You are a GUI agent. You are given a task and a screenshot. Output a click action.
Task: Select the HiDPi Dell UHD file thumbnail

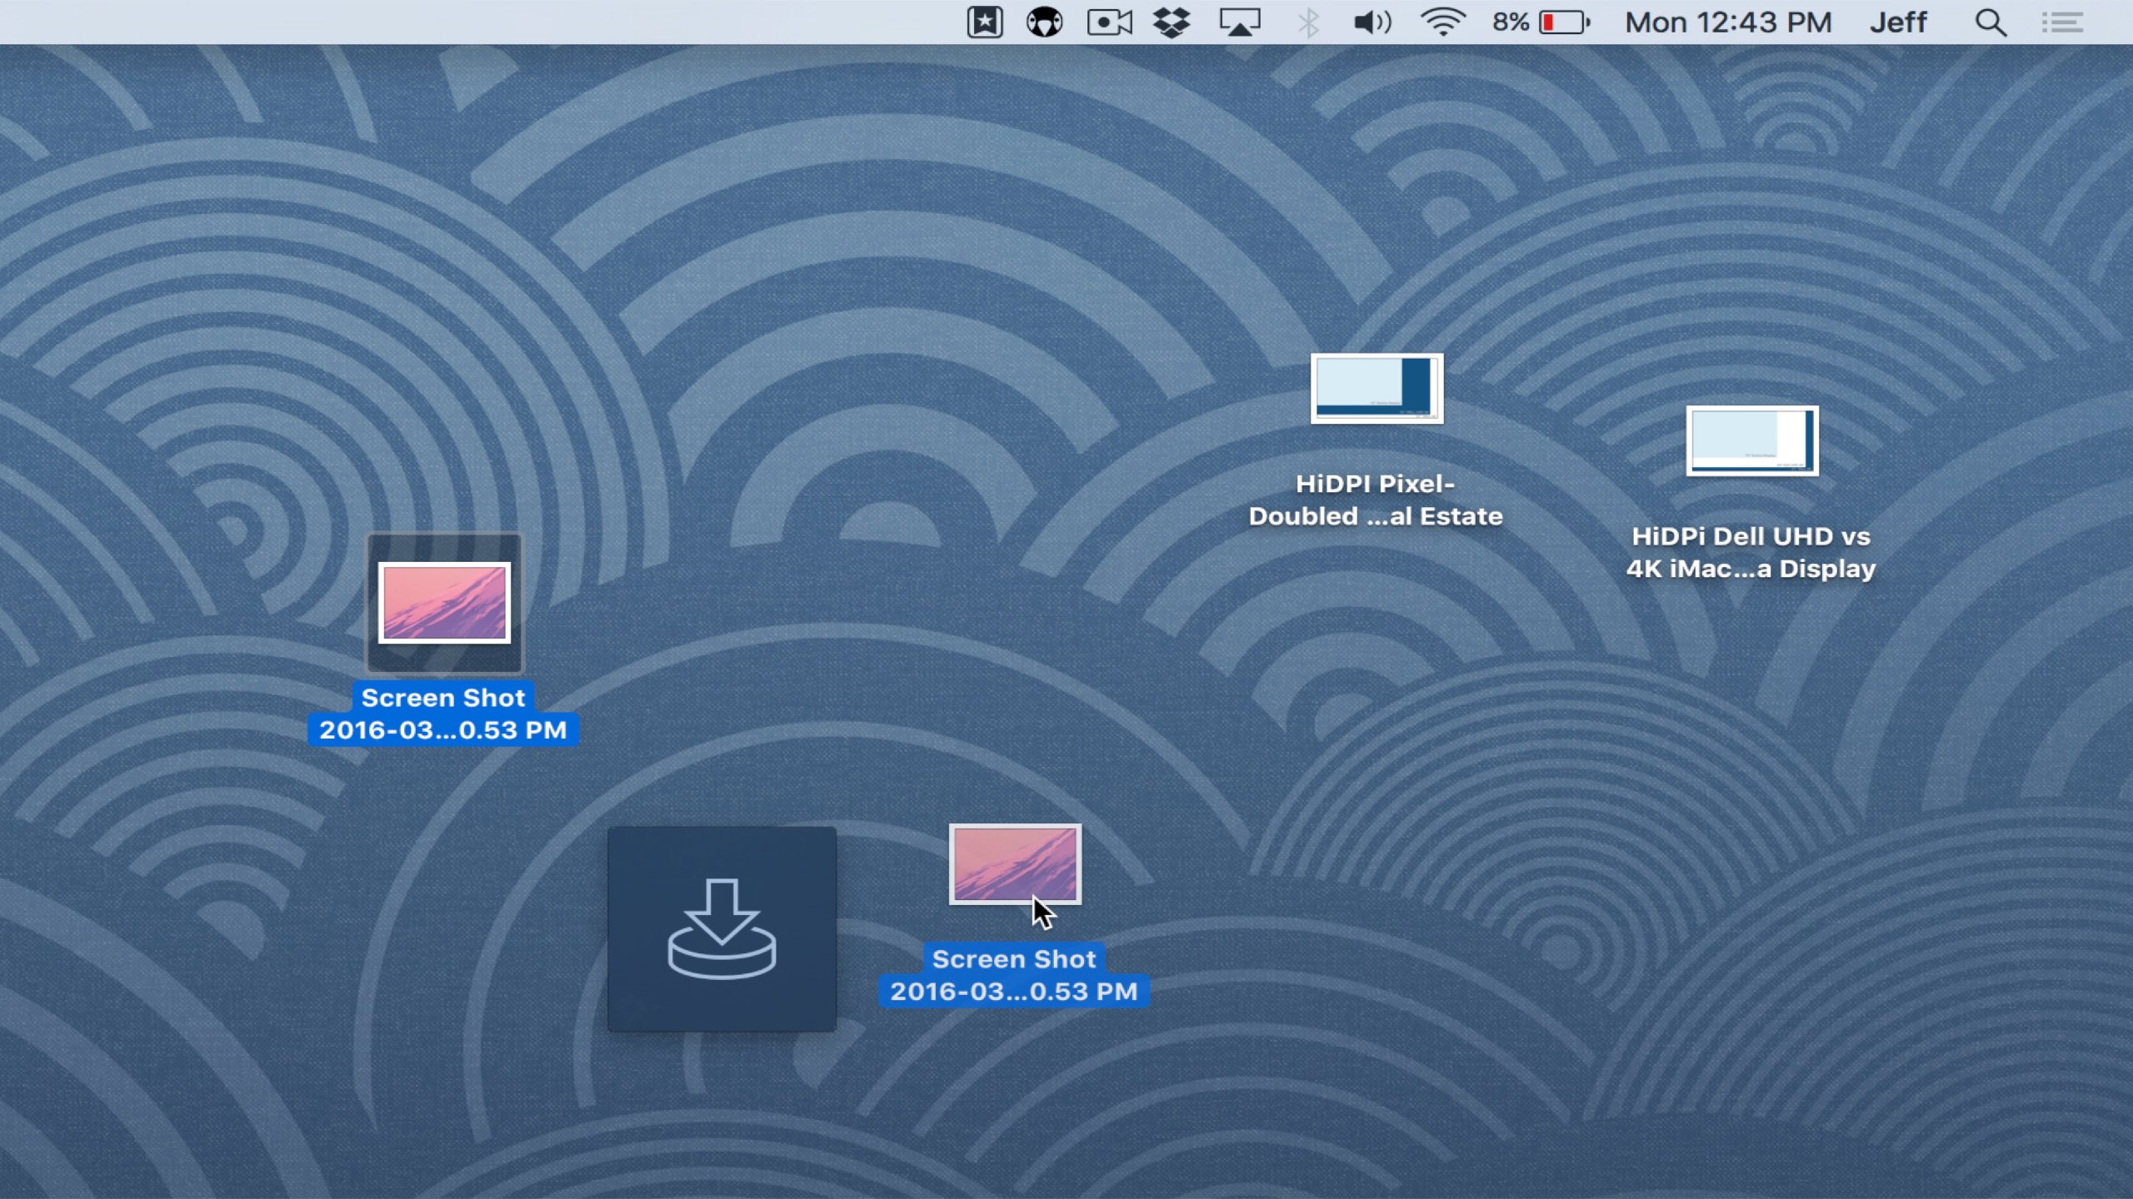[1751, 440]
